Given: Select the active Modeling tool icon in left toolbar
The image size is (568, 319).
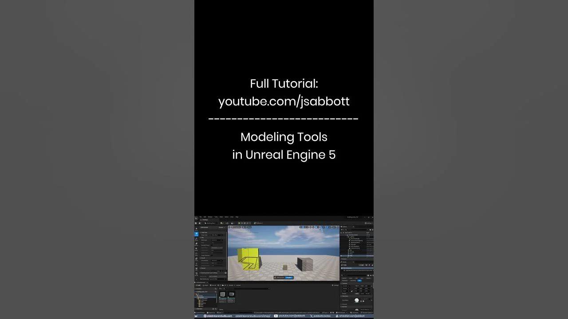Looking at the screenshot, I should click(196, 233).
